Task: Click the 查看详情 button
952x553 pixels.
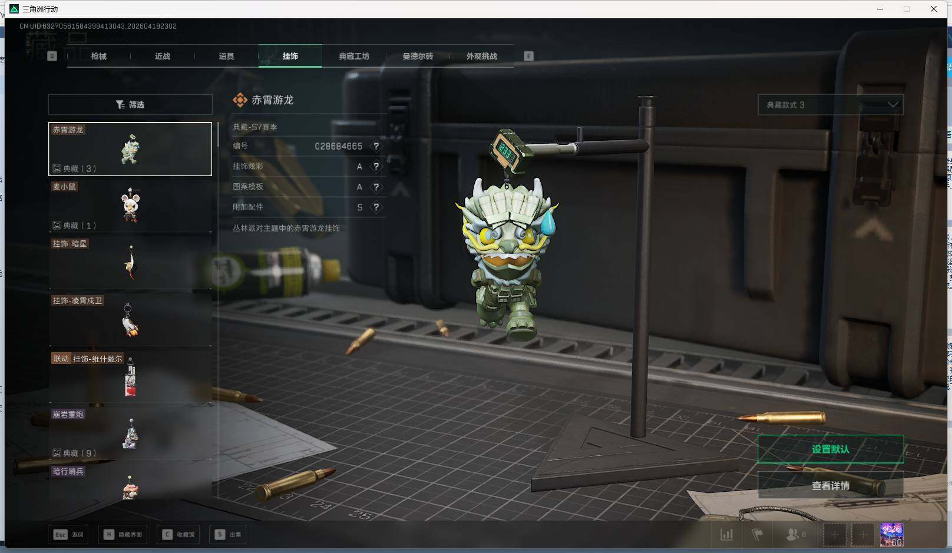Action: 831,486
